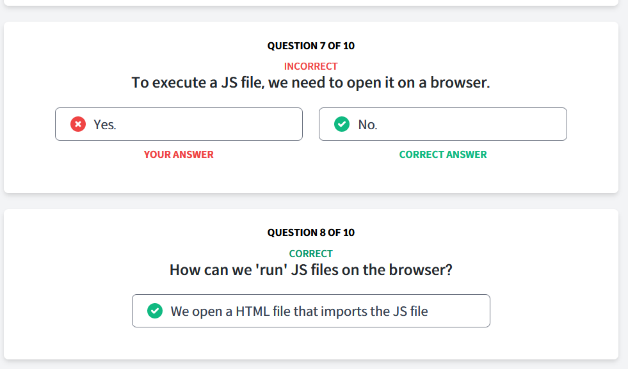Click the 'CORRECT ANSWER' label

point(443,155)
